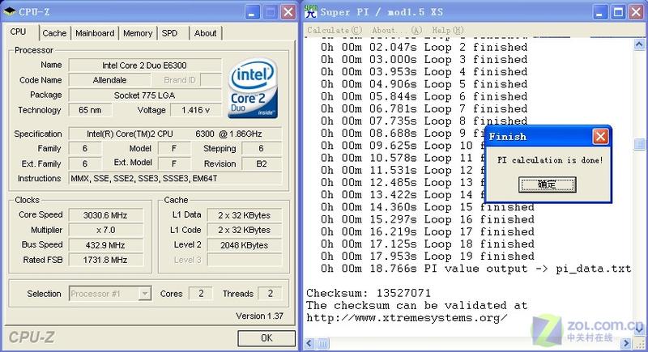
Task: Click the Technology value 65 nm
Action: (90, 110)
